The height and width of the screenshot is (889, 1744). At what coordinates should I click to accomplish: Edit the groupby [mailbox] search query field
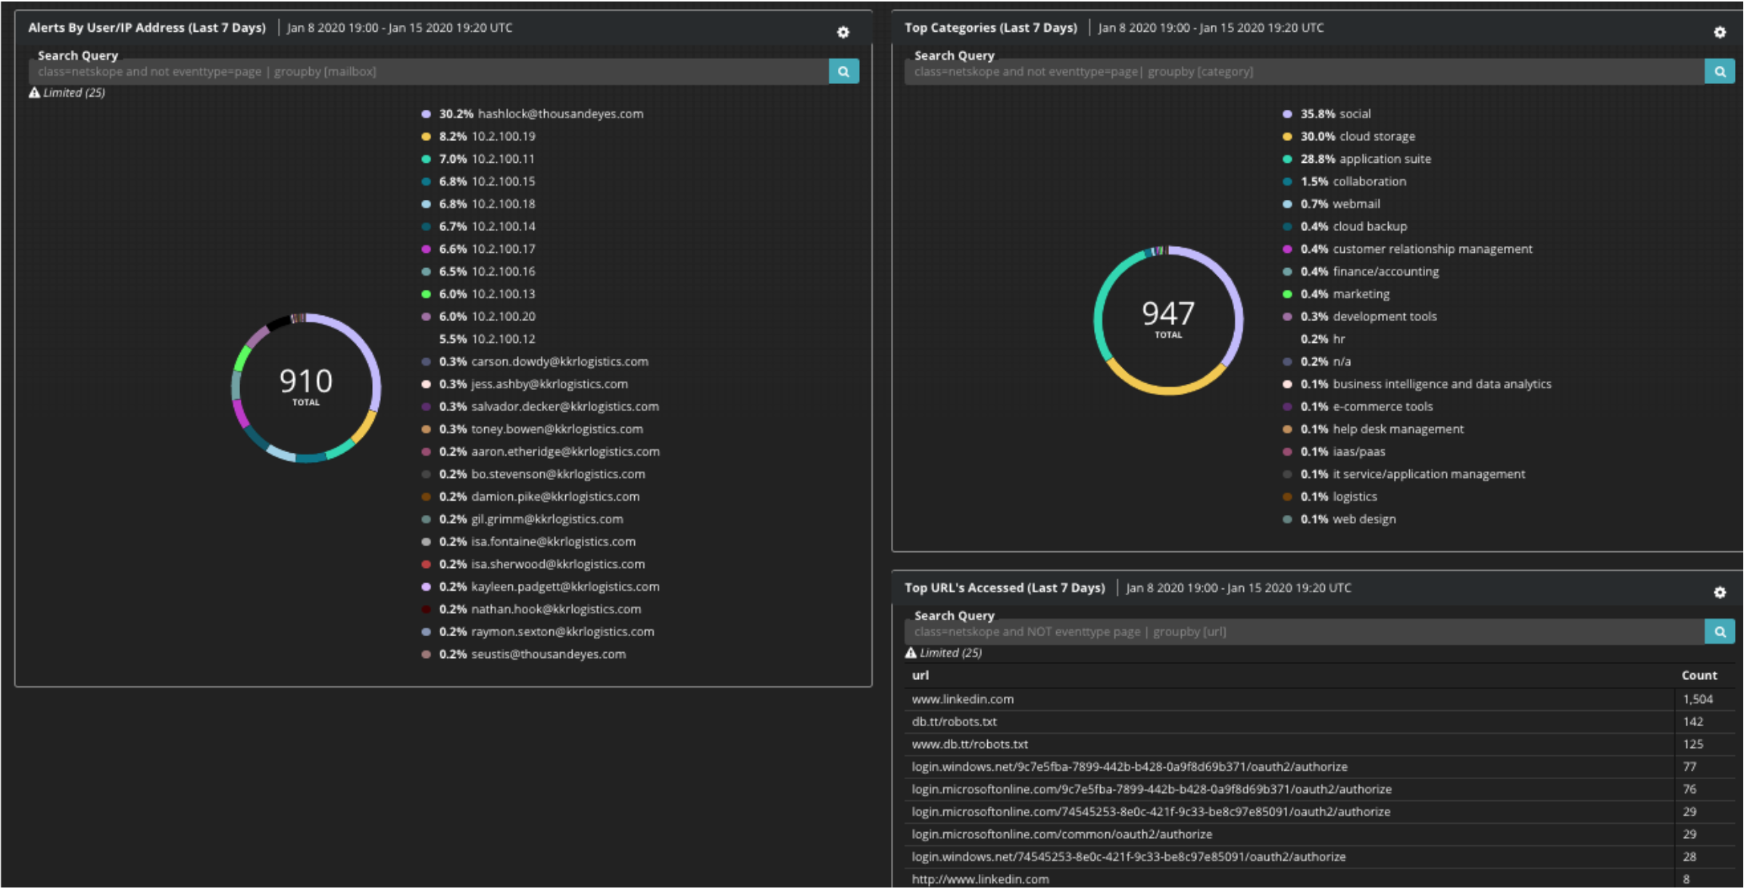click(x=429, y=71)
